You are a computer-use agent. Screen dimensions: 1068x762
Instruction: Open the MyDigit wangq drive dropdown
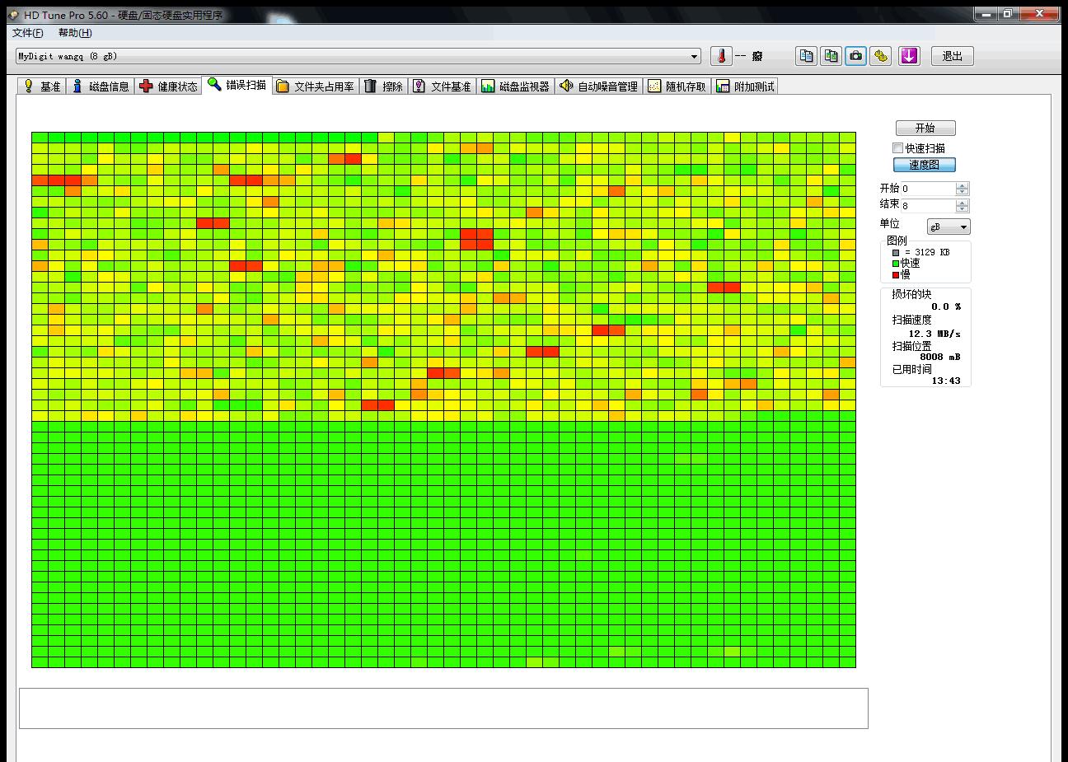tap(358, 56)
